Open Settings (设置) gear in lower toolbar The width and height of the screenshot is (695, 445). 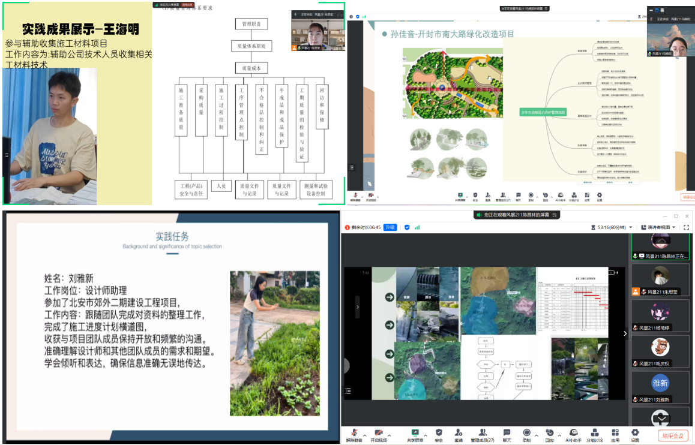click(634, 434)
